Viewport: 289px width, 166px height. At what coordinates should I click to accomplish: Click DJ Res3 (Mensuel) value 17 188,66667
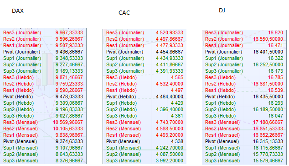coord(268,122)
